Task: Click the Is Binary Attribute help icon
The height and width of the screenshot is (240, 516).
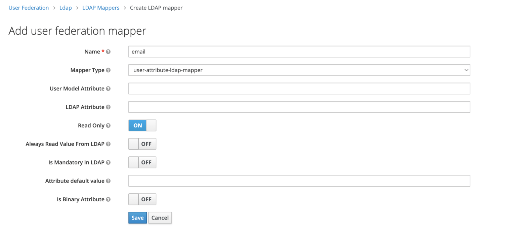Action: [108, 199]
